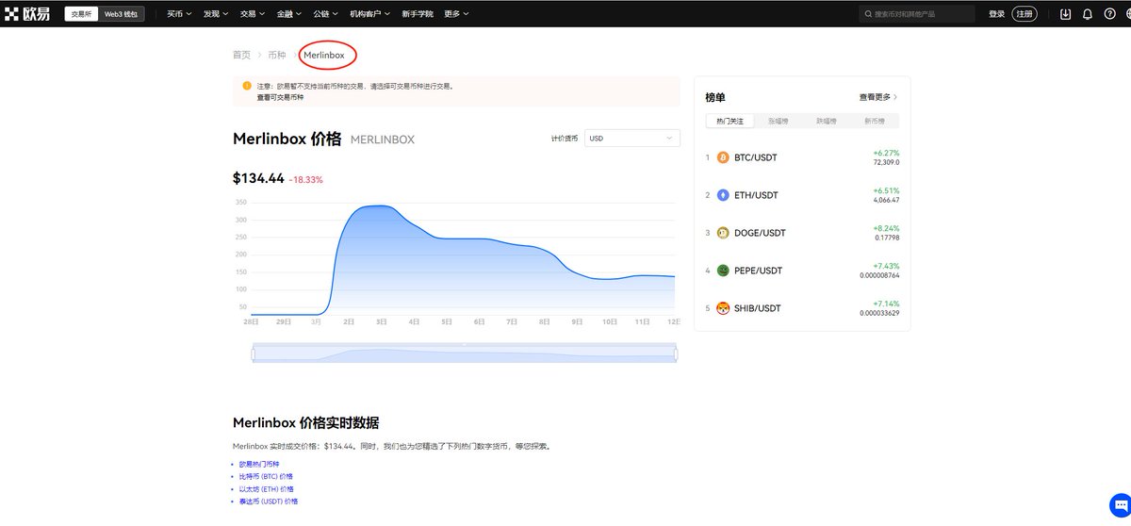Expand the 公链 menu
Viewport: 1131px width, 526px height.
[x=325, y=14]
